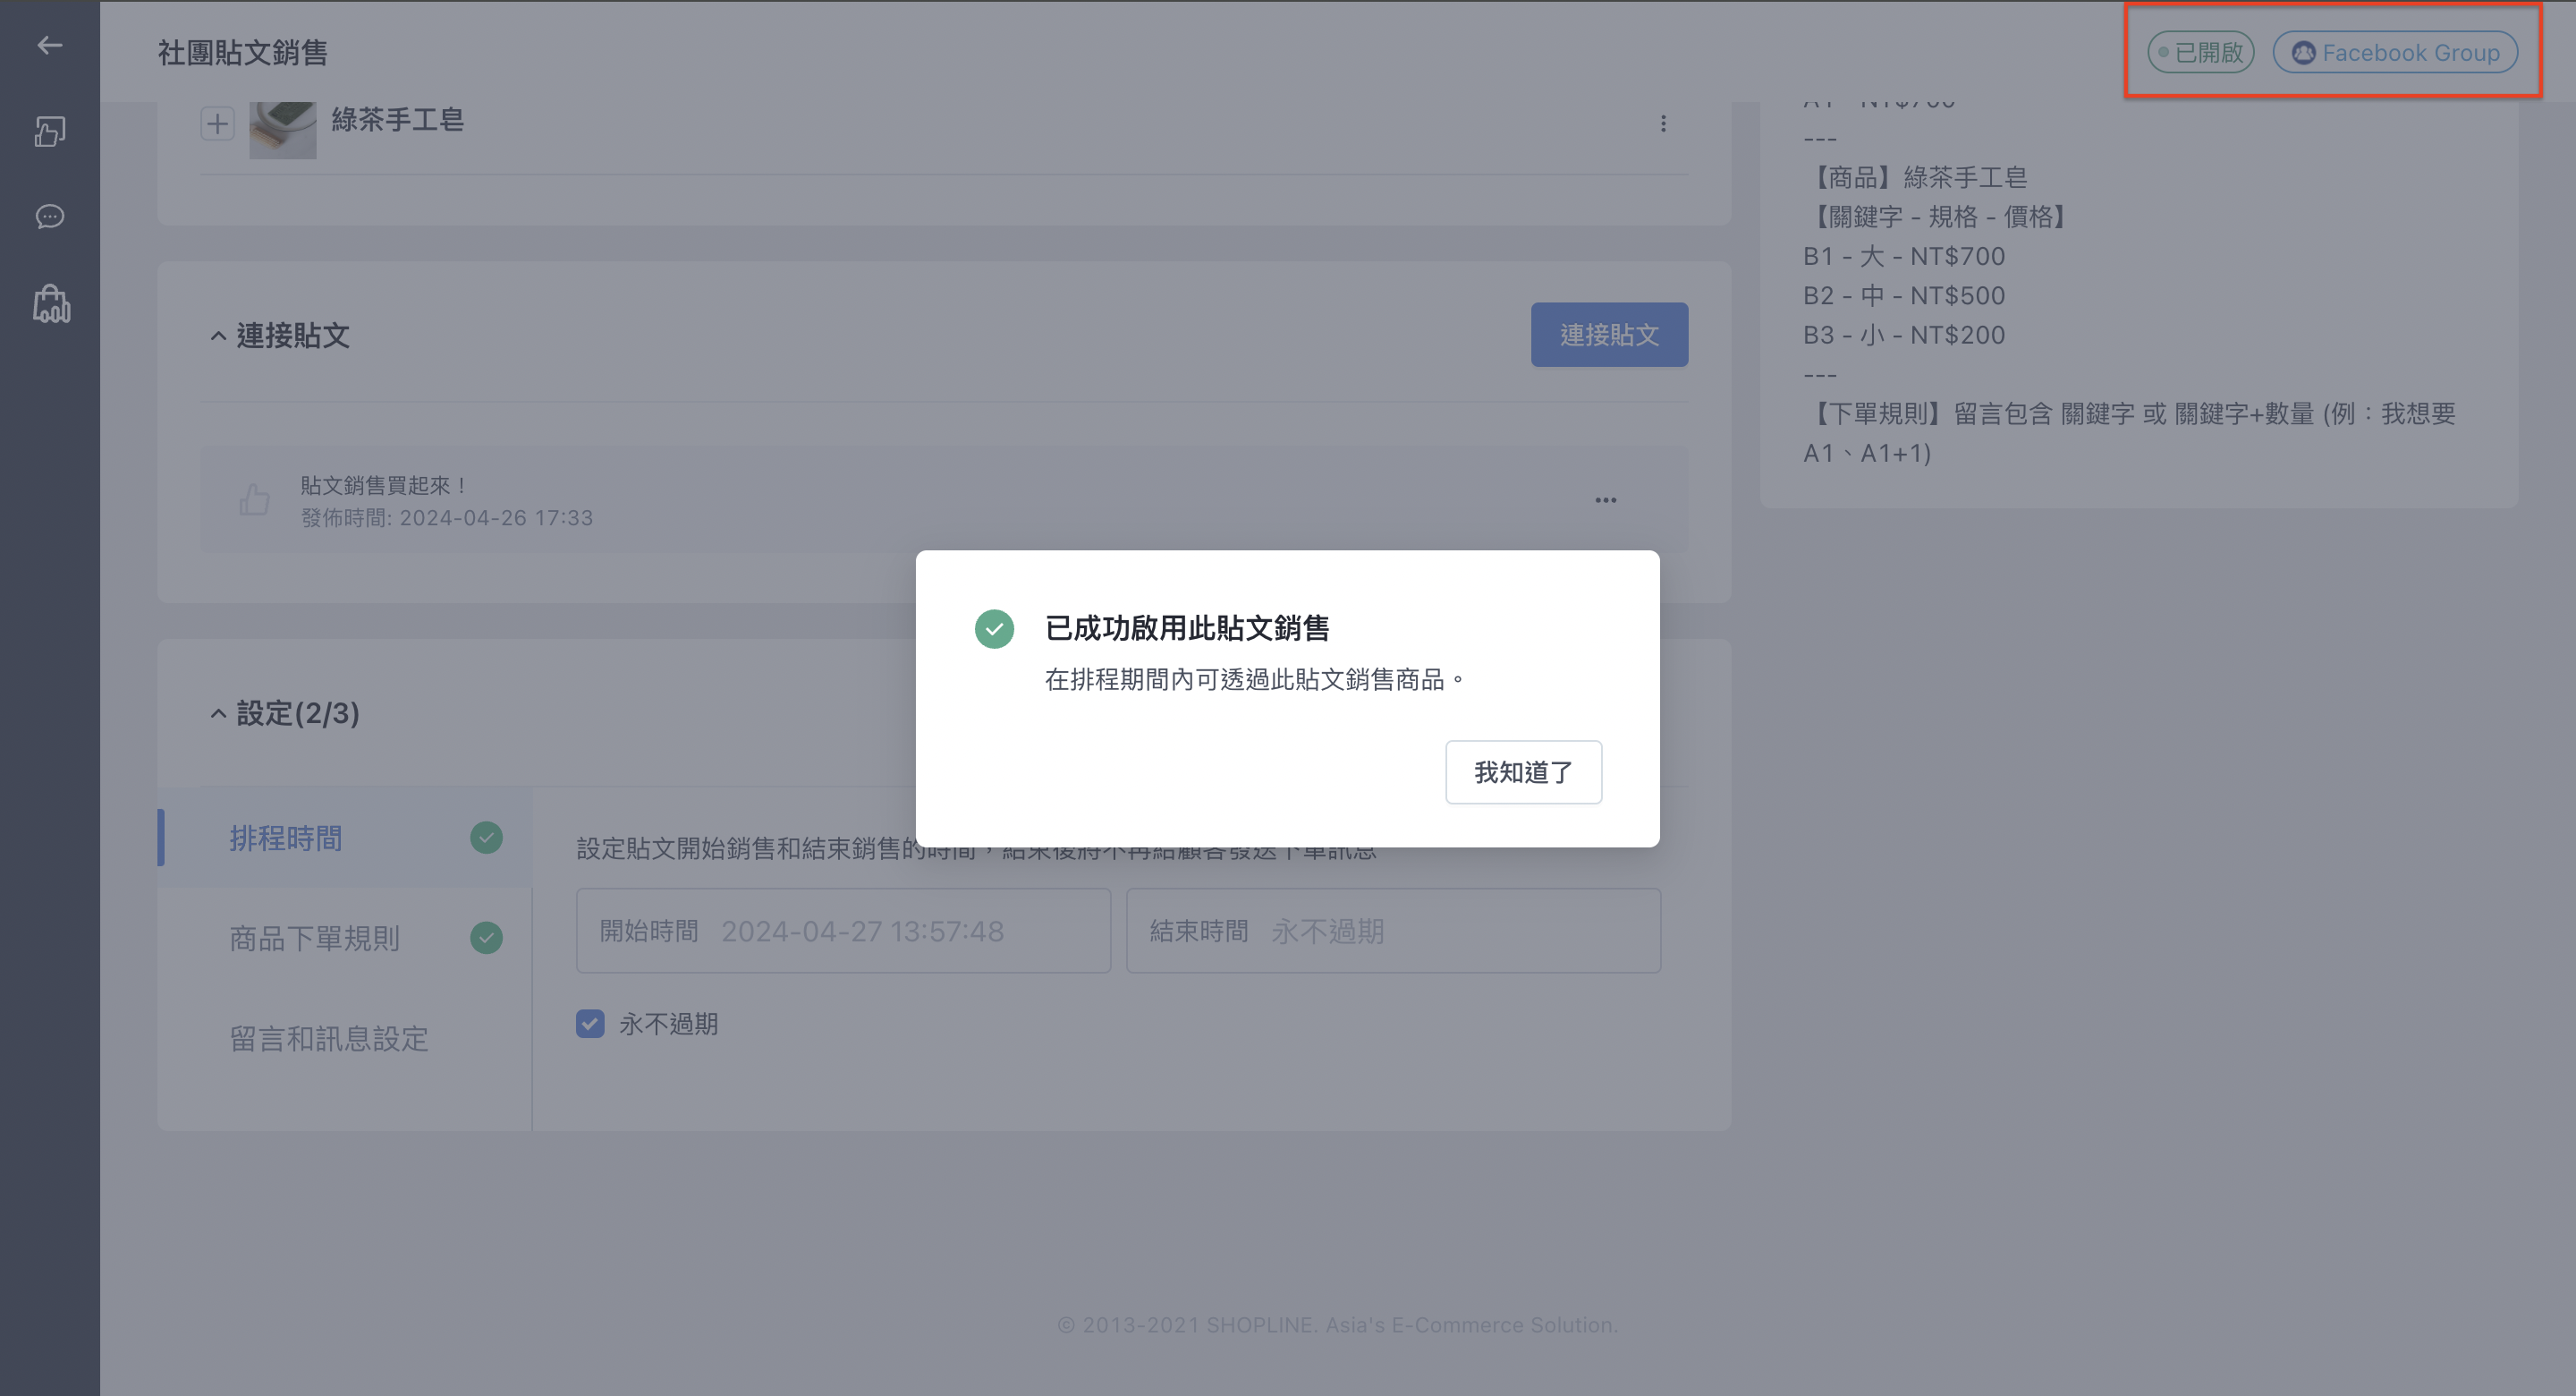The height and width of the screenshot is (1396, 2576).
Task: Click the green check next to 排程時間
Action: [486, 837]
